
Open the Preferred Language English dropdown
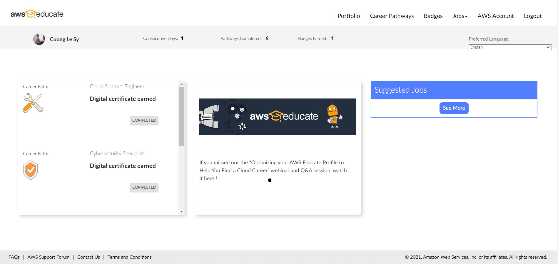(x=510, y=47)
